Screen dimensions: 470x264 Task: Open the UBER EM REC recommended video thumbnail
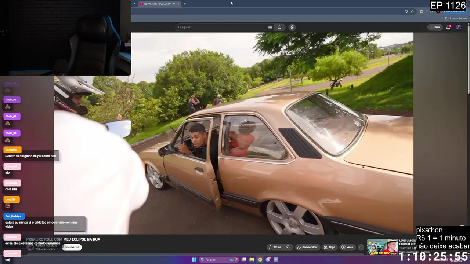(383, 247)
